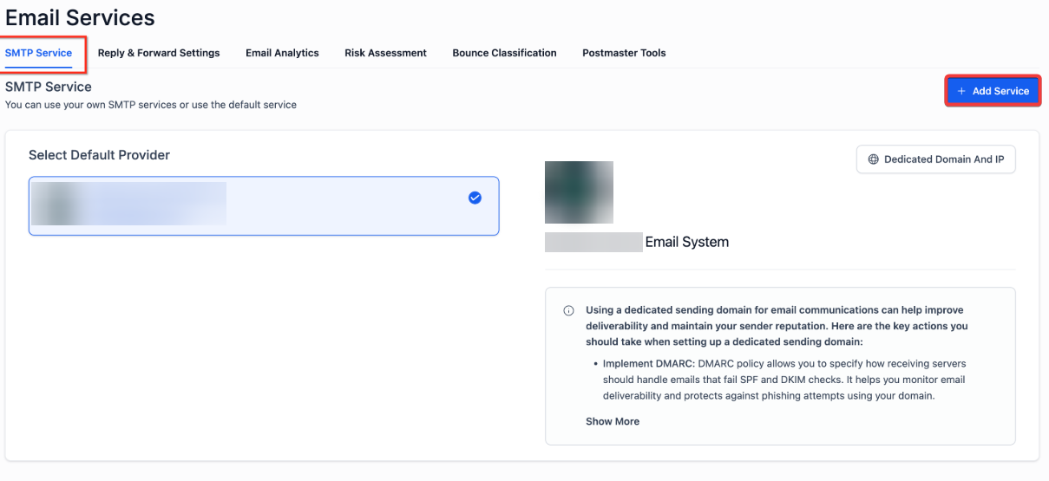Switch to the SMTP Service tab
This screenshot has width=1049, height=481.
point(39,53)
